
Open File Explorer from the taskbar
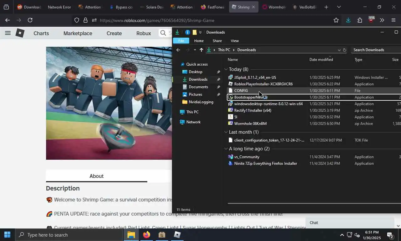tap(131, 235)
